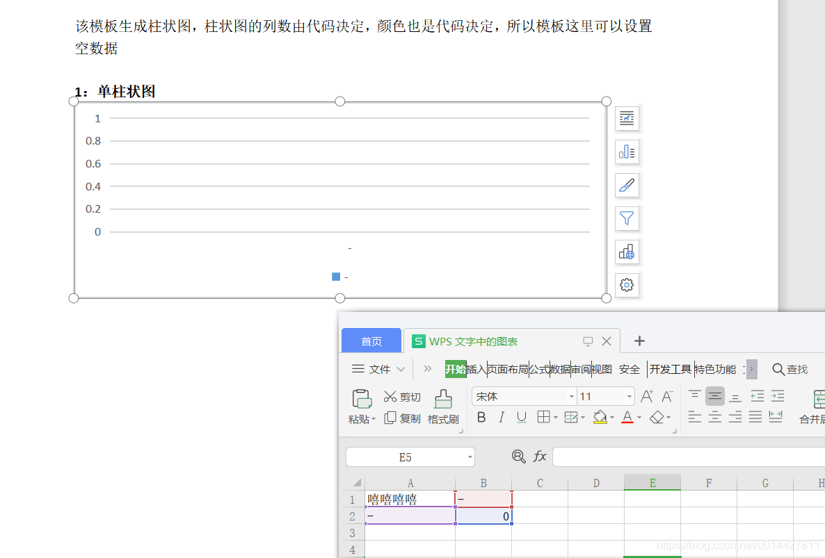This screenshot has width=825, height=558.
Task: Click the distributed alignment icon
Action: pyautogui.click(x=776, y=417)
